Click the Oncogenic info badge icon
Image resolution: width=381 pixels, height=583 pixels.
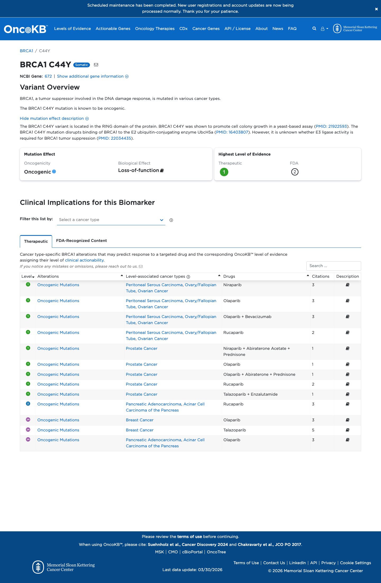tap(54, 171)
